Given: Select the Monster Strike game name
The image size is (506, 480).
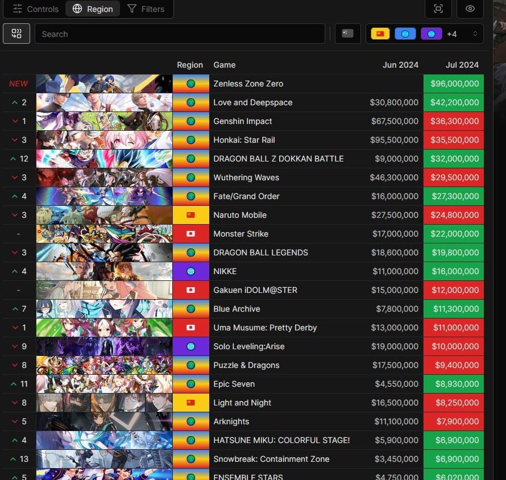Looking at the screenshot, I should (240, 234).
